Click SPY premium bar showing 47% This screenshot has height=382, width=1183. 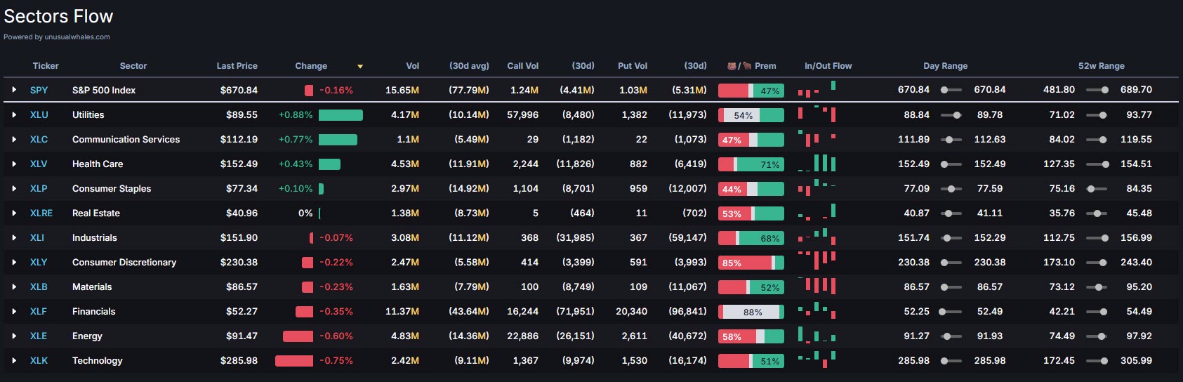pos(751,91)
